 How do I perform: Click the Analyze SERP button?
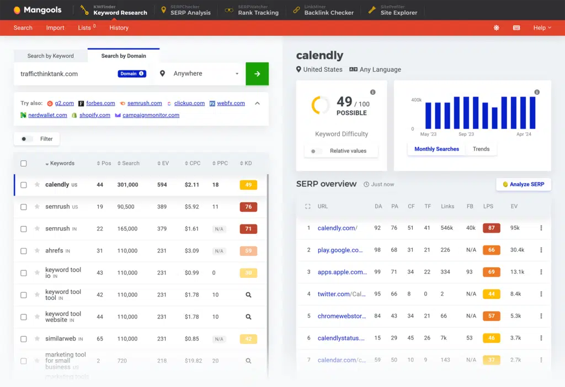tap(523, 184)
